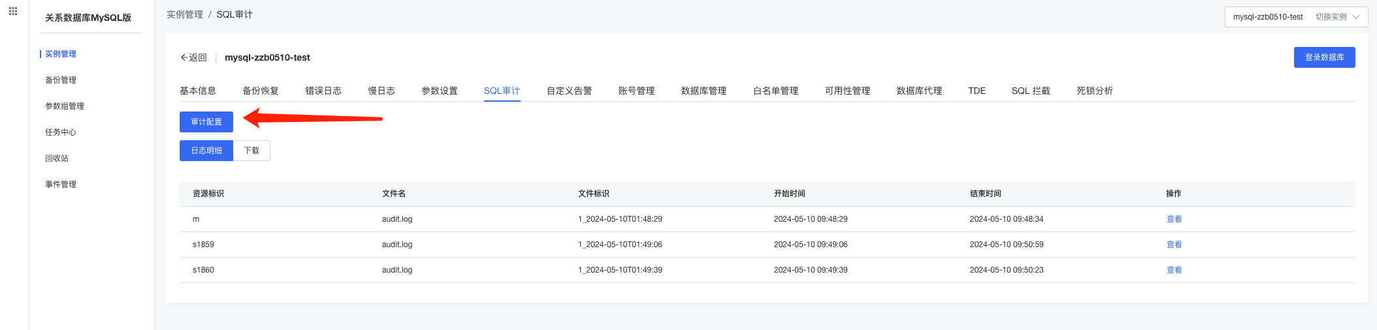Open 备份管理 in the sidebar
This screenshot has width=1377, height=330.
(61, 80)
